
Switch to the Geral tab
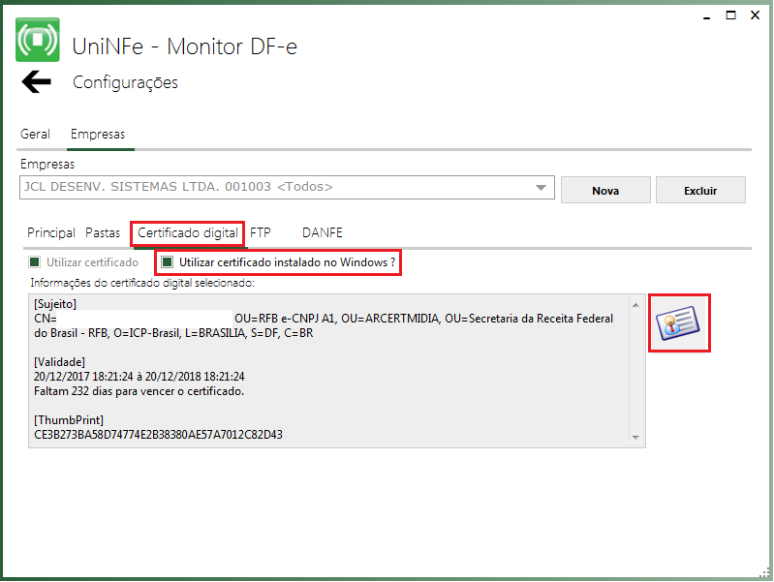35,134
